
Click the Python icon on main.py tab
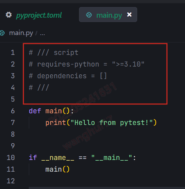tap(89, 15)
